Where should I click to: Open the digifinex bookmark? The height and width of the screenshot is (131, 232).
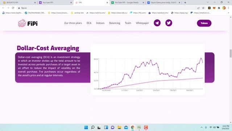click(x=12, y=13)
